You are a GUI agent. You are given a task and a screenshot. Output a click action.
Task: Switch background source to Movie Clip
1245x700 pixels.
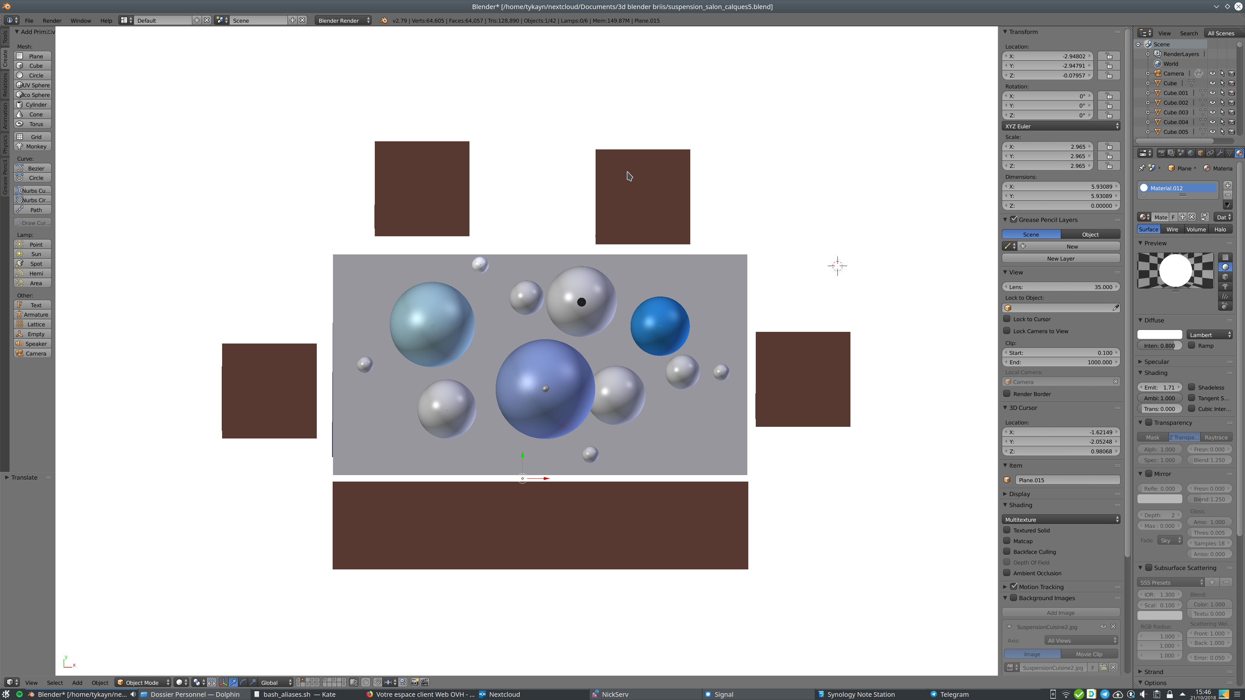tap(1089, 654)
